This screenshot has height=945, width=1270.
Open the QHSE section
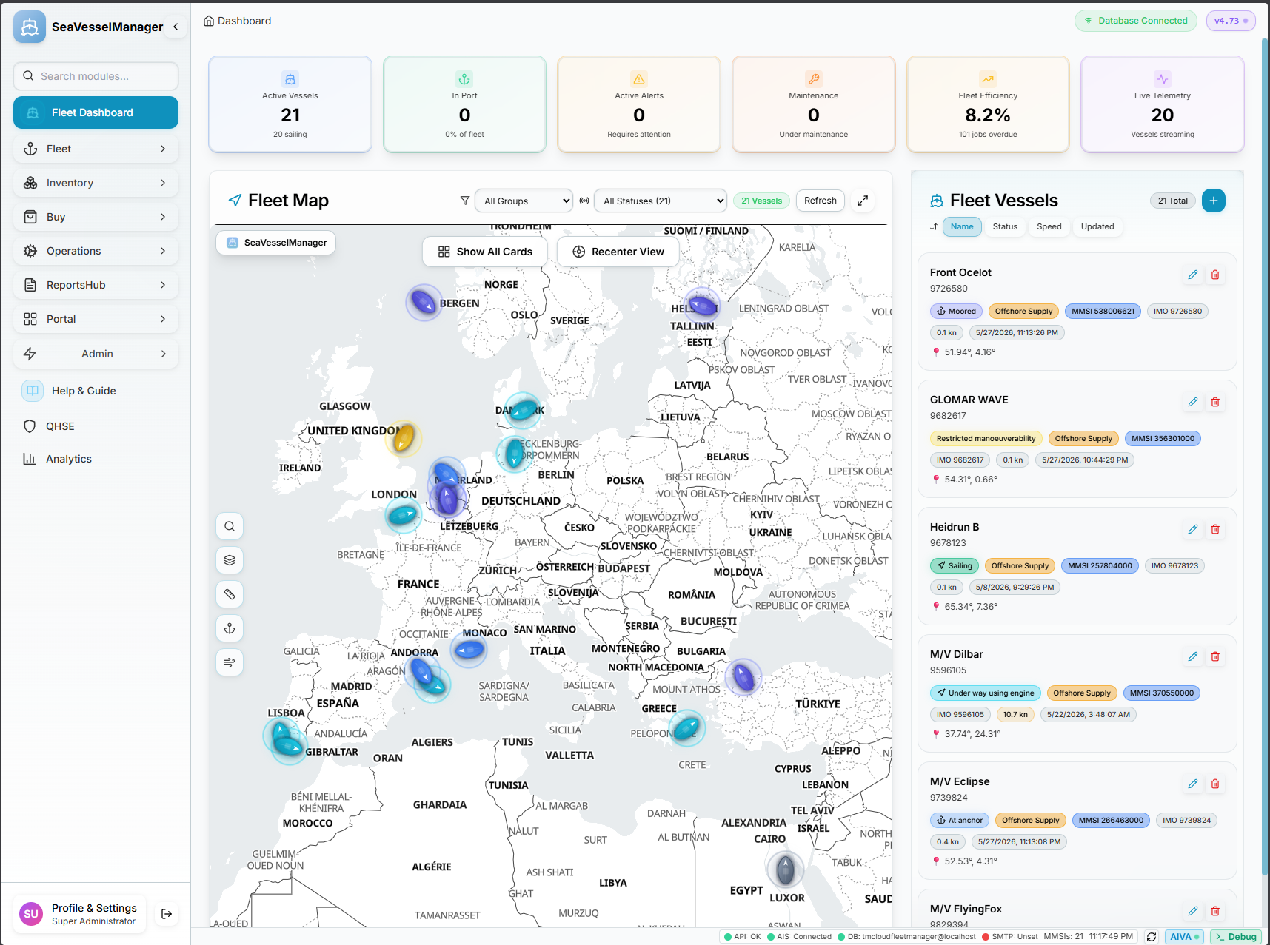tap(96, 426)
